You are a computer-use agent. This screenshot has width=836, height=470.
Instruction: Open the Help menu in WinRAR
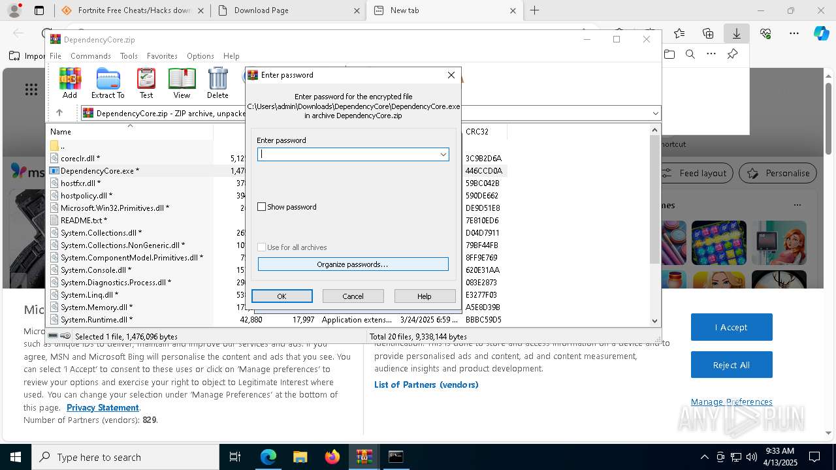coord(231,56)
